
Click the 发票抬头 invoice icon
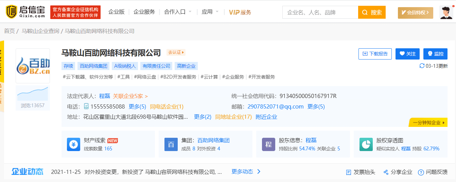click(x=348, y=172)
